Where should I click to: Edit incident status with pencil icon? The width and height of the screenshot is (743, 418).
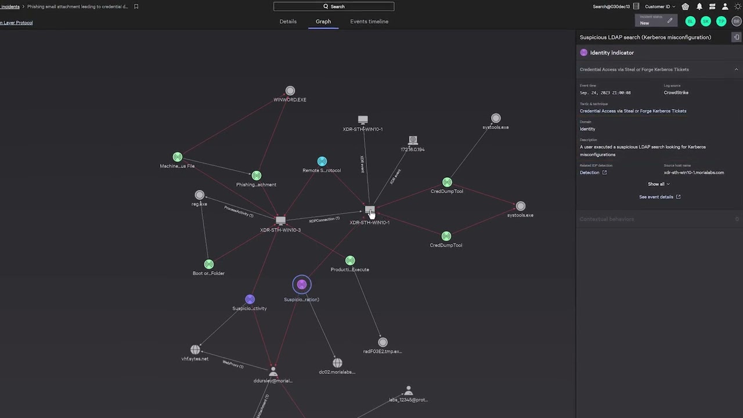[x=670, y=21]
